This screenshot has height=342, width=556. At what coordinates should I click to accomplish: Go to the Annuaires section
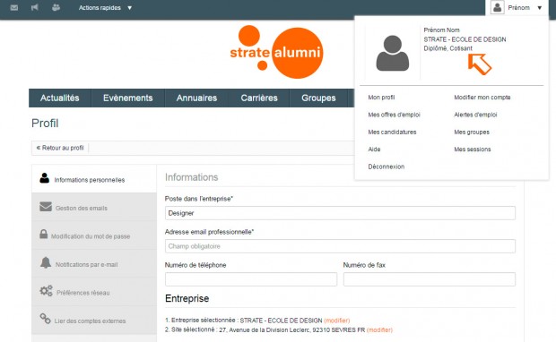click(196, 98)
